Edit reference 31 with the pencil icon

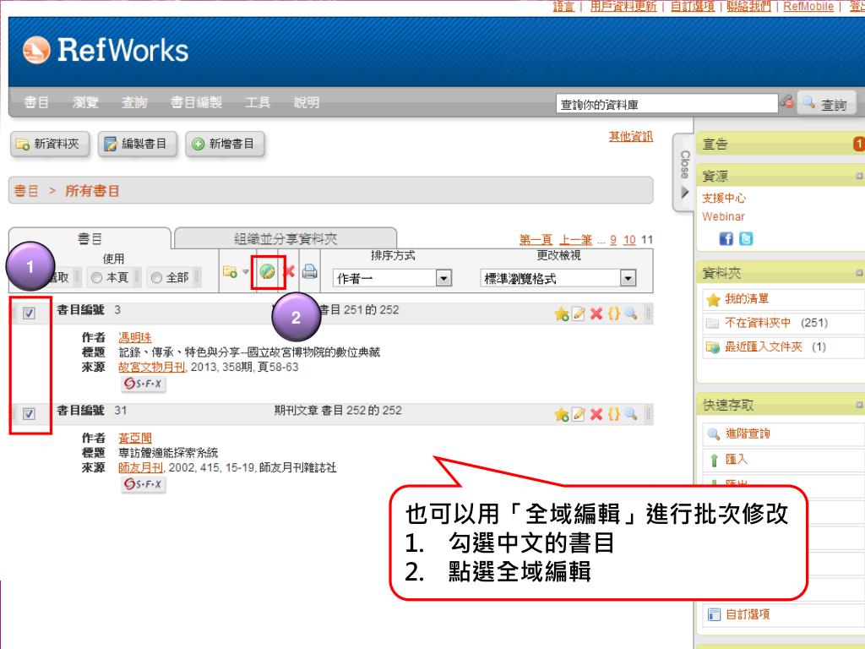coord(578,414)
